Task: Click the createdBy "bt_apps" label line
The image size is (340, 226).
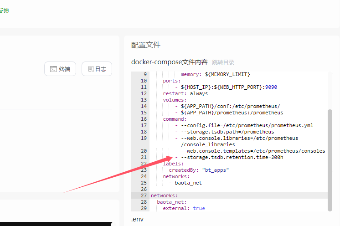Action: point(199,170)
